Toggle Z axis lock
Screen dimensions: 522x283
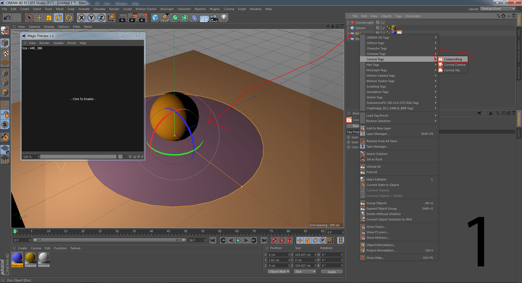[x=101, y=18]
